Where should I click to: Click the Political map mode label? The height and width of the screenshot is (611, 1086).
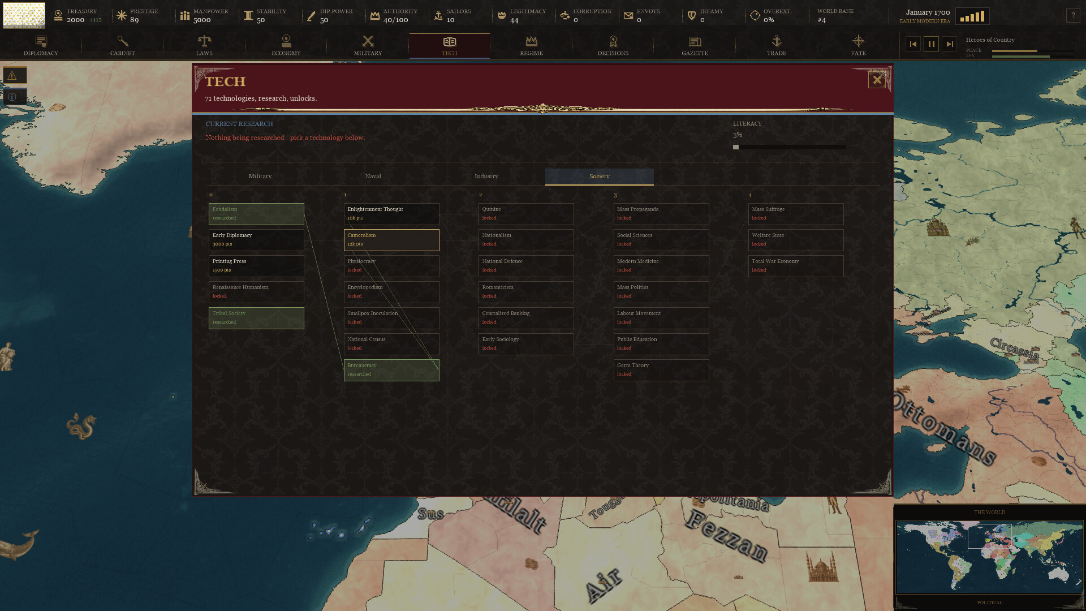(x=989, y=603)
